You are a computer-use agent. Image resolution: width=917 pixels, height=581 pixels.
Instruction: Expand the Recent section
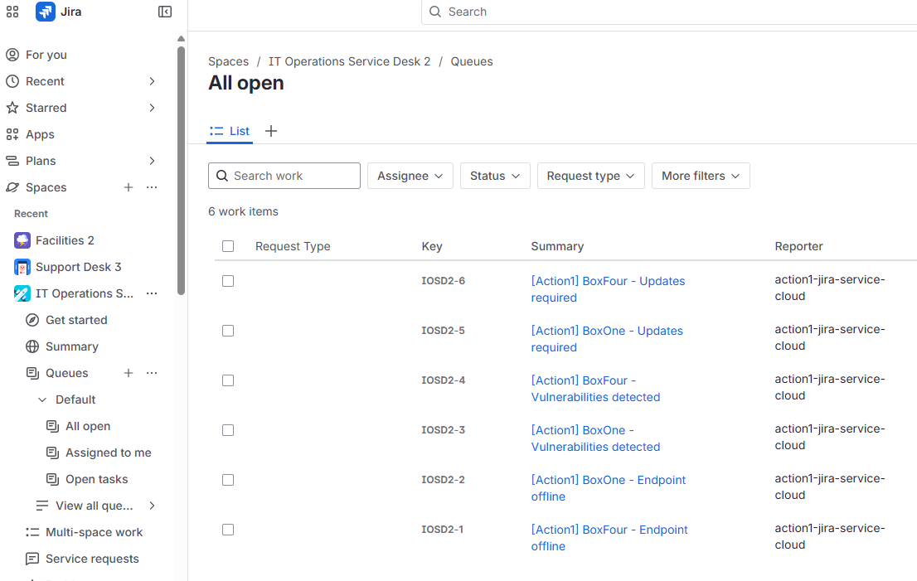(x=152, y=80)
